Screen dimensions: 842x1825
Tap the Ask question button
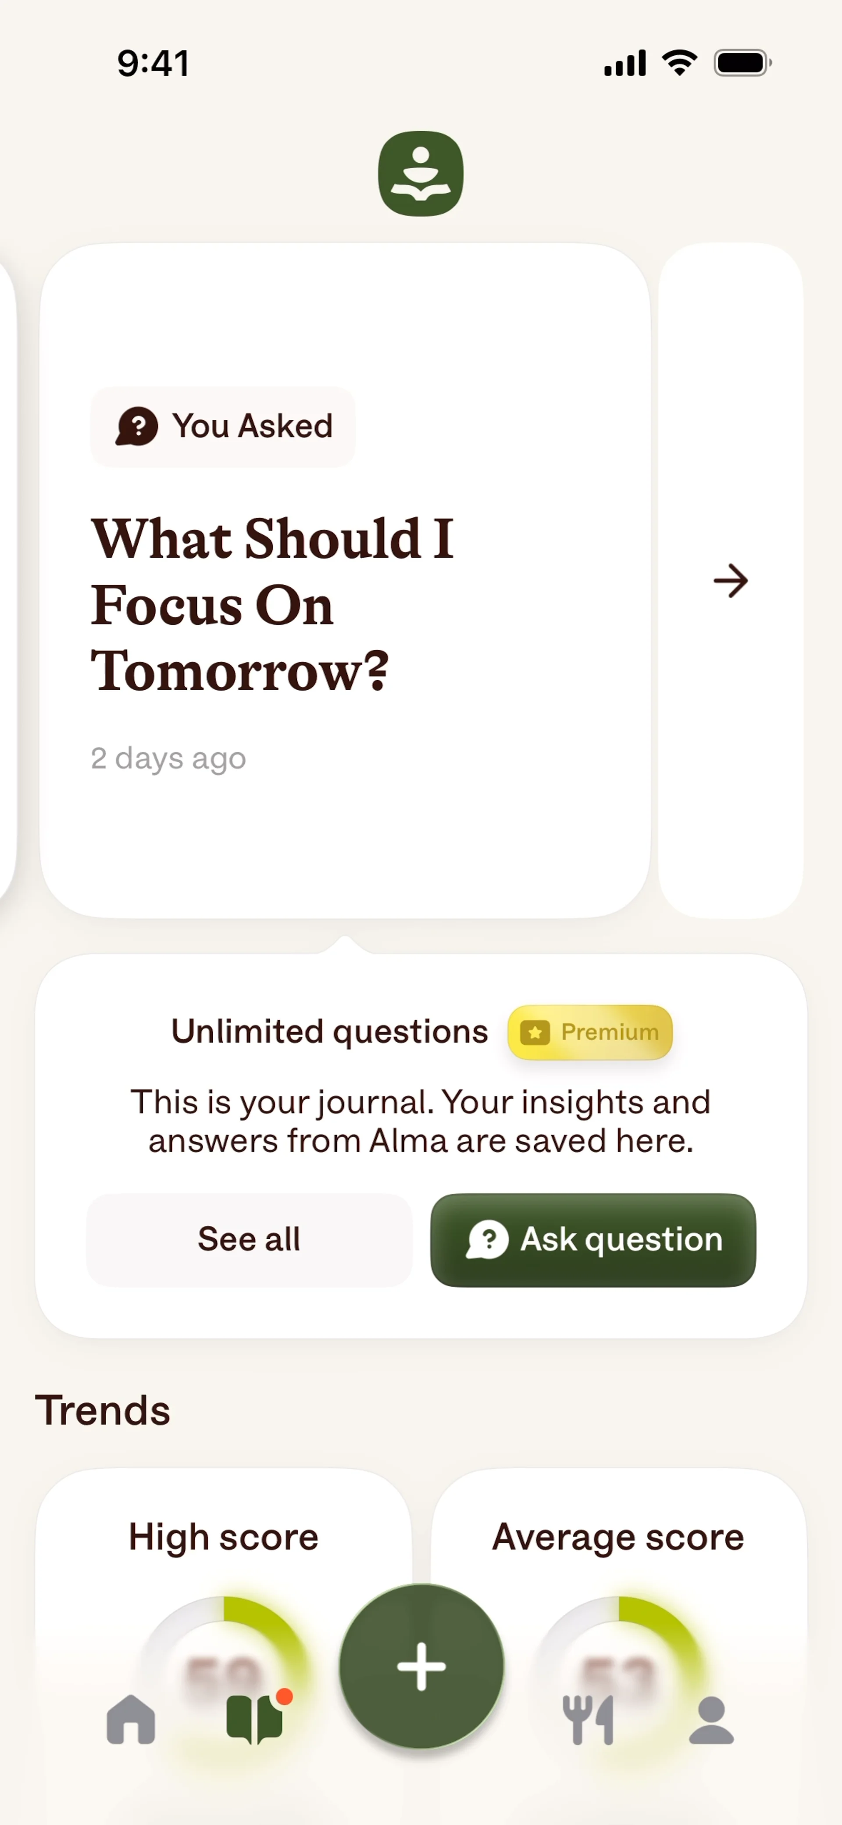[x=593, y=1240]
